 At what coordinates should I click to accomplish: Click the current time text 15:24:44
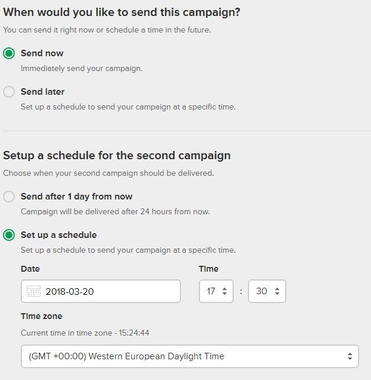pyautogui.click(x=134, y=333)
